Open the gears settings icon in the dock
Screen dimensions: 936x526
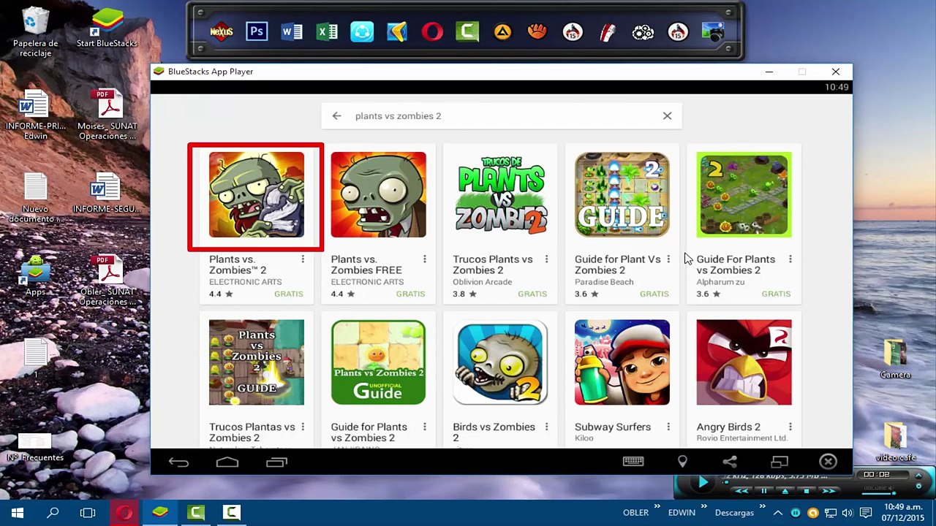coord(643,31)
